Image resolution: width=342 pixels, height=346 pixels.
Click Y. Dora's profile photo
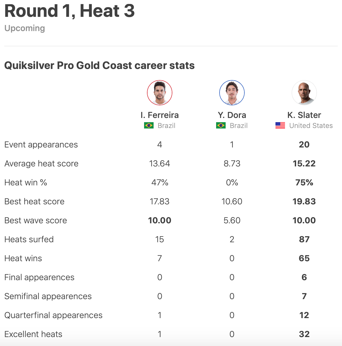click(x=232, y=93)
